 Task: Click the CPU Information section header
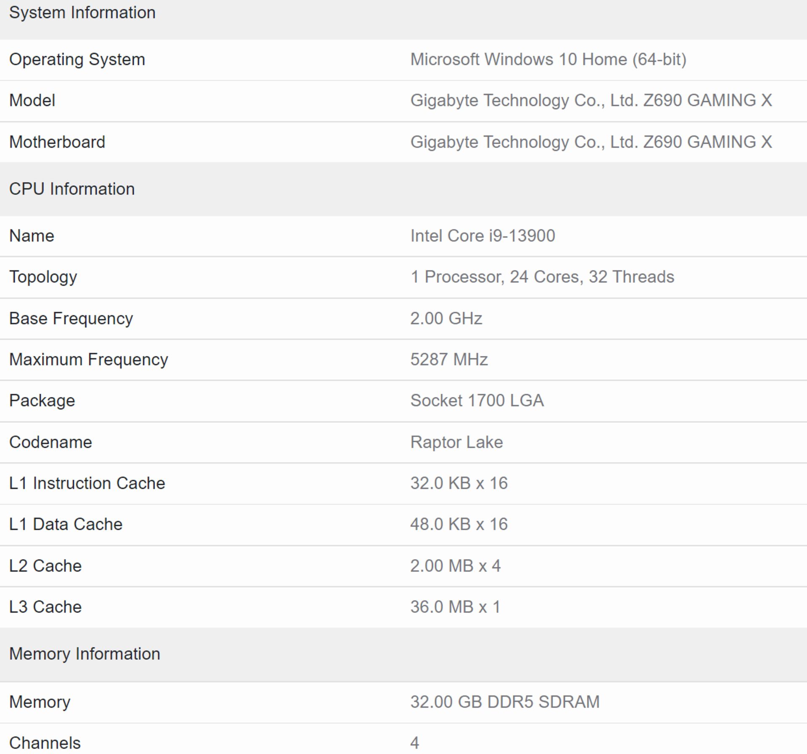[x=72, y=188]
